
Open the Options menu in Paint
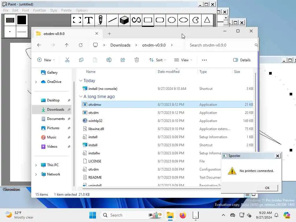click(x=82, y=10)
